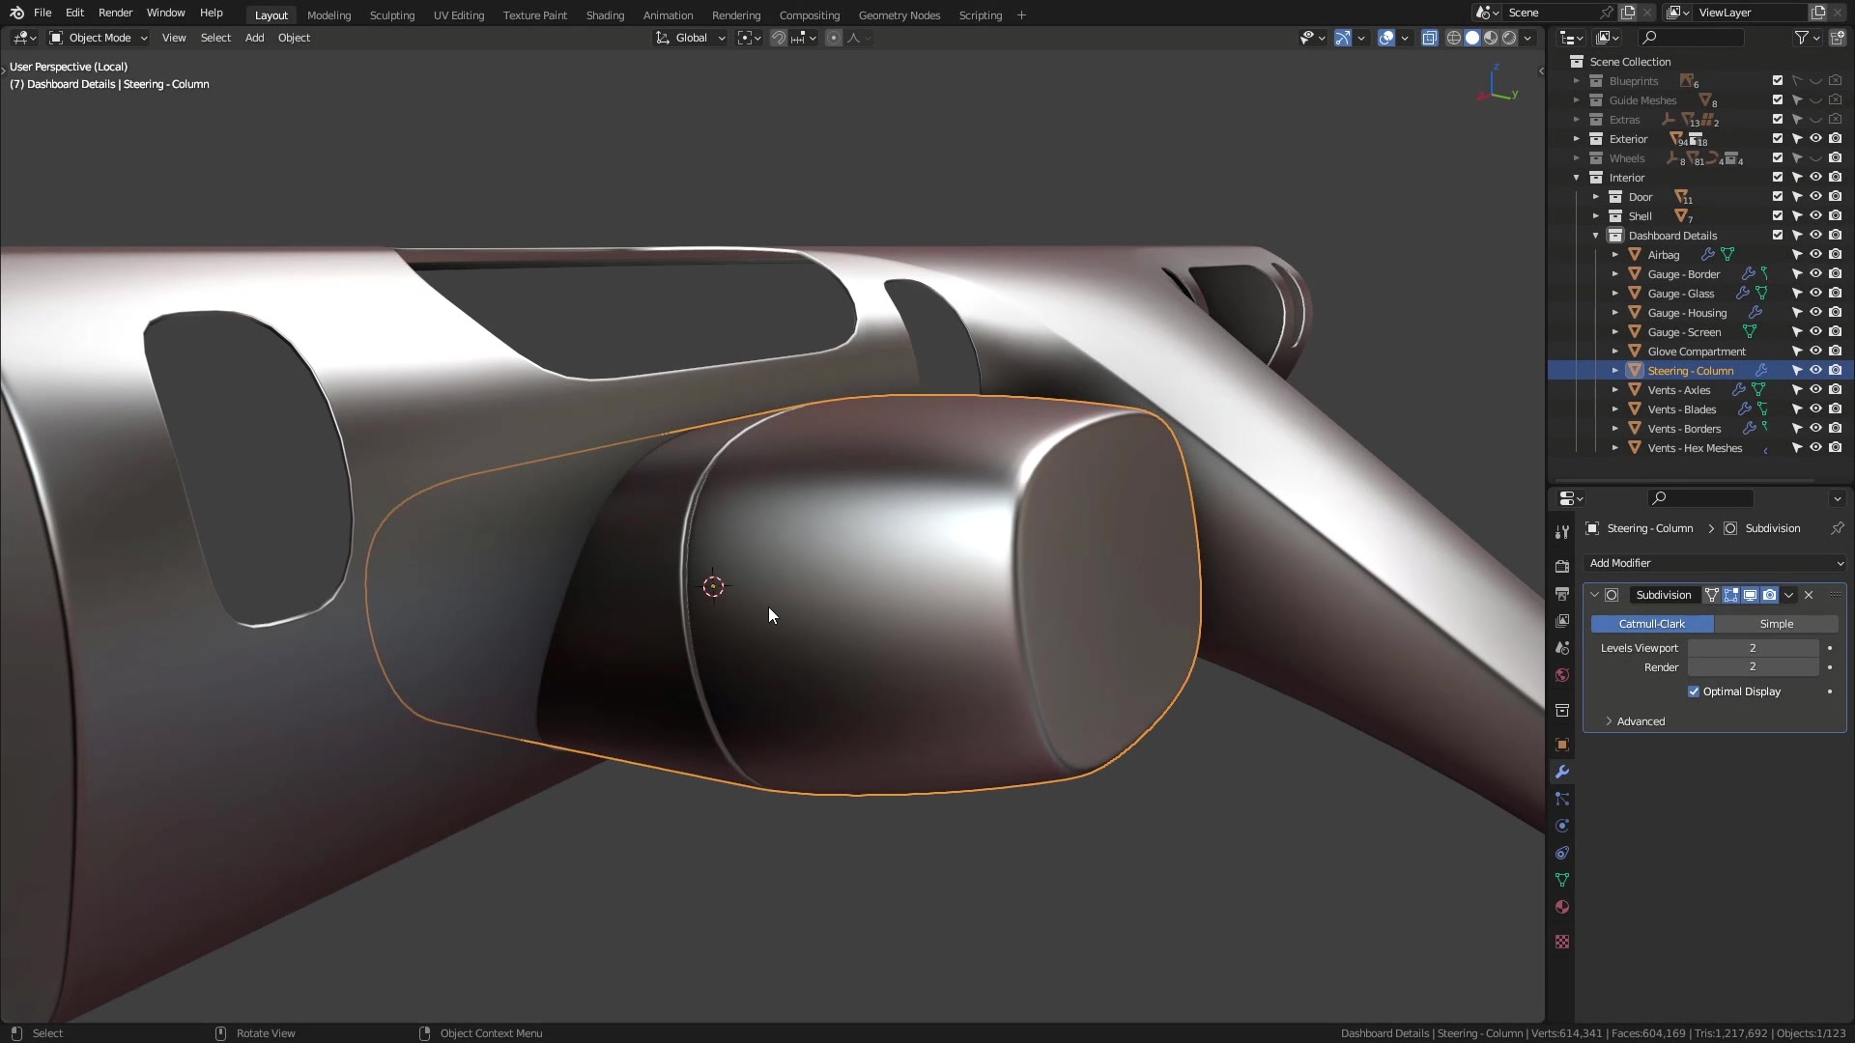Toggle viewport overlays display button

(1386, 38)
